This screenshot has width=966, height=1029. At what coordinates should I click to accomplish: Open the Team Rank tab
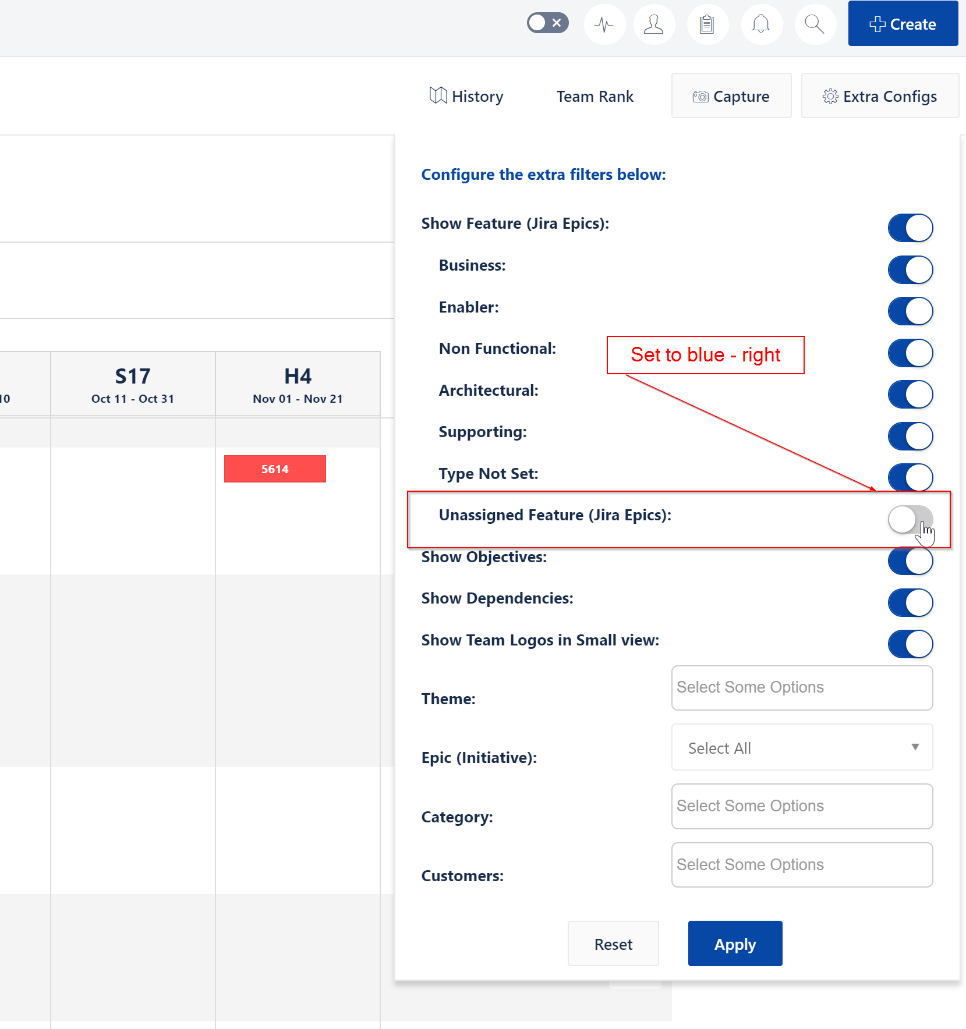coord(595,96)
